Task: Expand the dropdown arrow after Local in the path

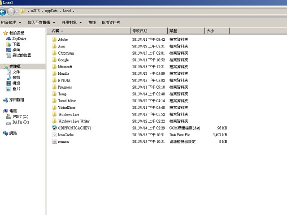Action: (x=74, y=11)
